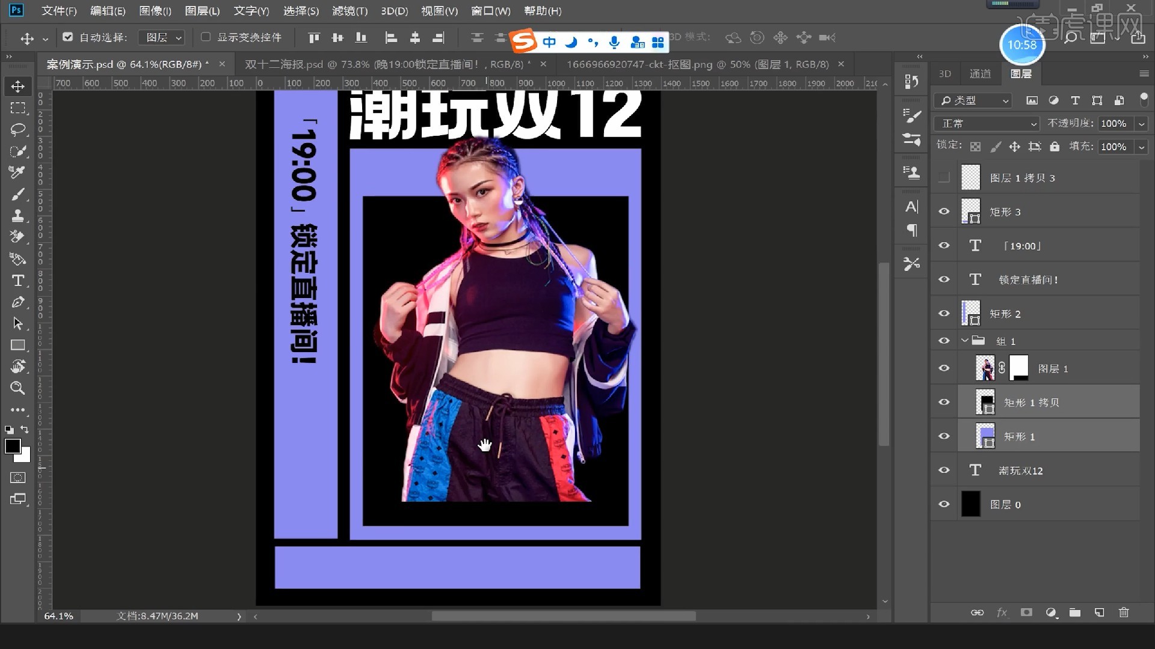Hide the 矩形 3 layer
This screenshot has height=649, width=1155.
944,212
